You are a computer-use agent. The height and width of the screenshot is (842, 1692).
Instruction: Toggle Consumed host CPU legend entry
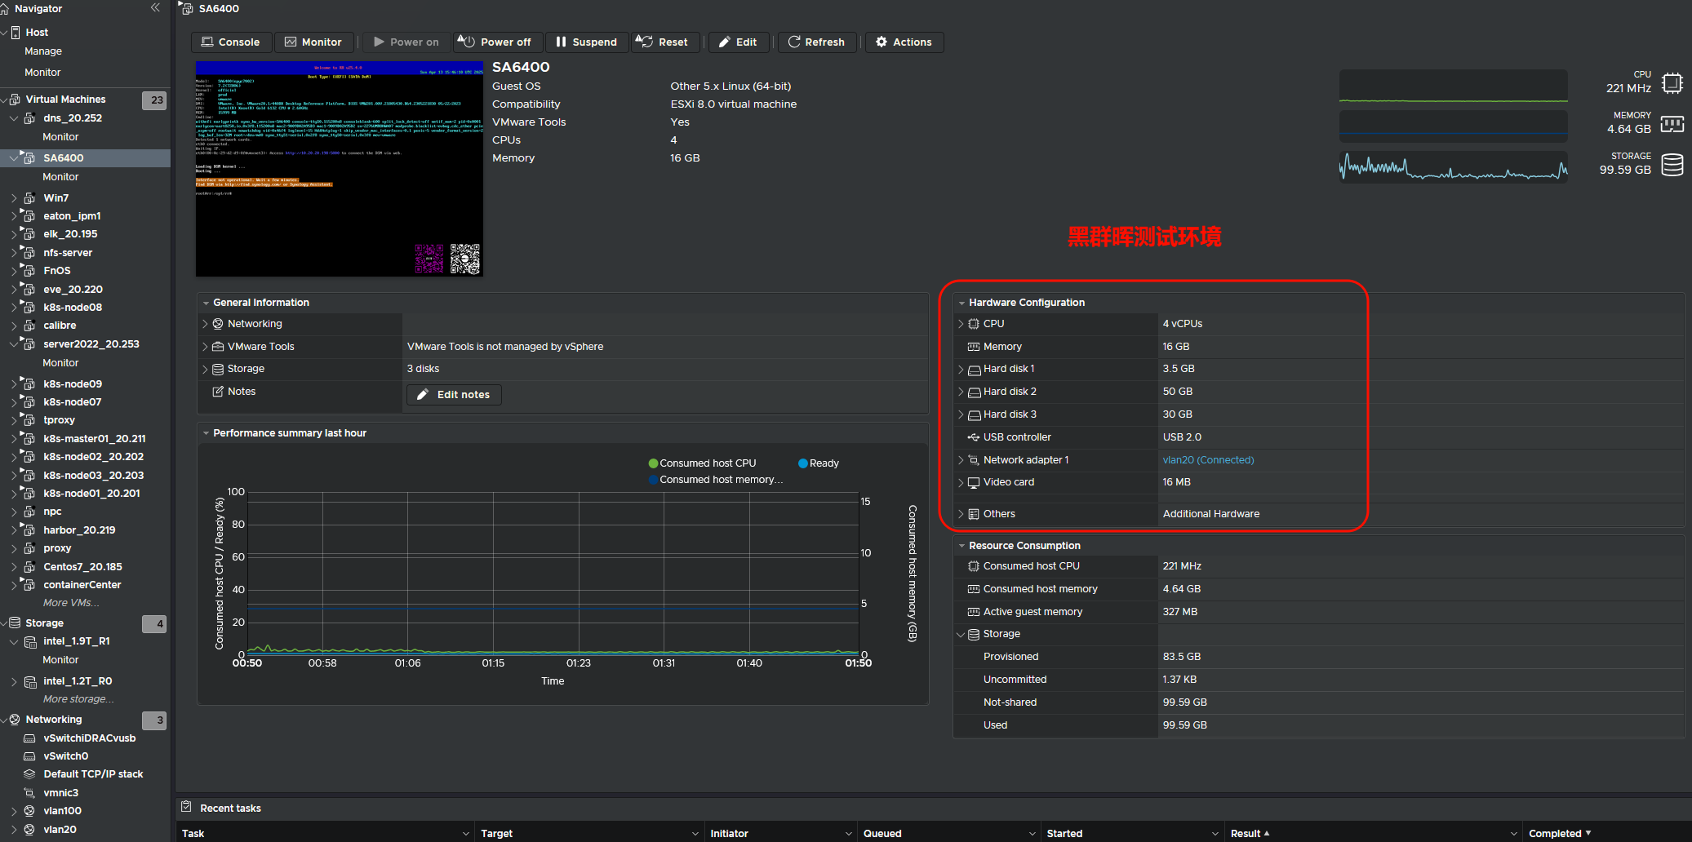tap(702, 463)
